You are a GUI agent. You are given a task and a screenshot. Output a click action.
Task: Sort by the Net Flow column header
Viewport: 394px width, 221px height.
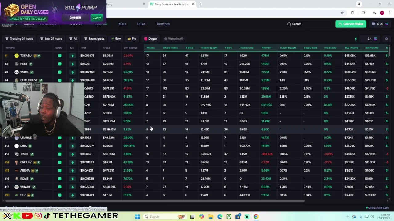(267, 48)
